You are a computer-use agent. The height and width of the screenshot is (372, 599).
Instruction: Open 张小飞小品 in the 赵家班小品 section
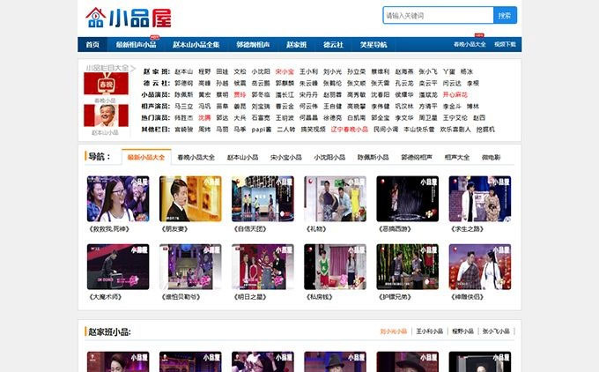click(496, 331)
